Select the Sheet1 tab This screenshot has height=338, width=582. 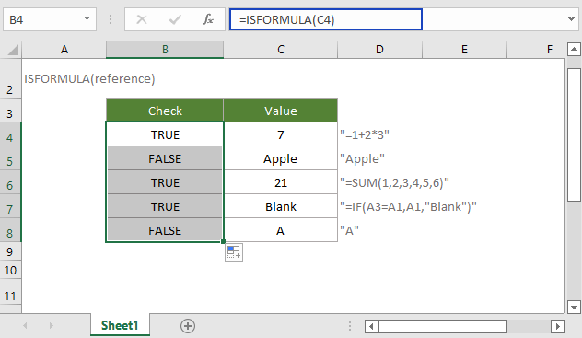(120, 325)
